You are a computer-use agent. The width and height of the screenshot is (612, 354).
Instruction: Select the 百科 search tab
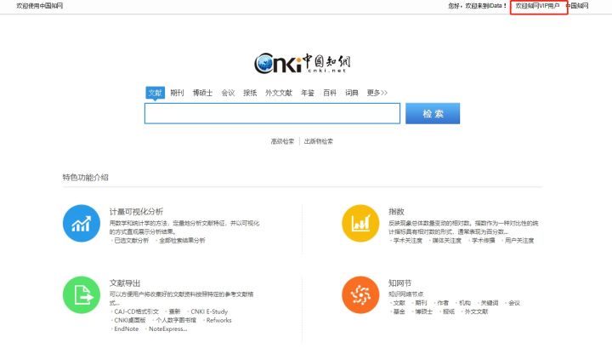pos(330,93)
